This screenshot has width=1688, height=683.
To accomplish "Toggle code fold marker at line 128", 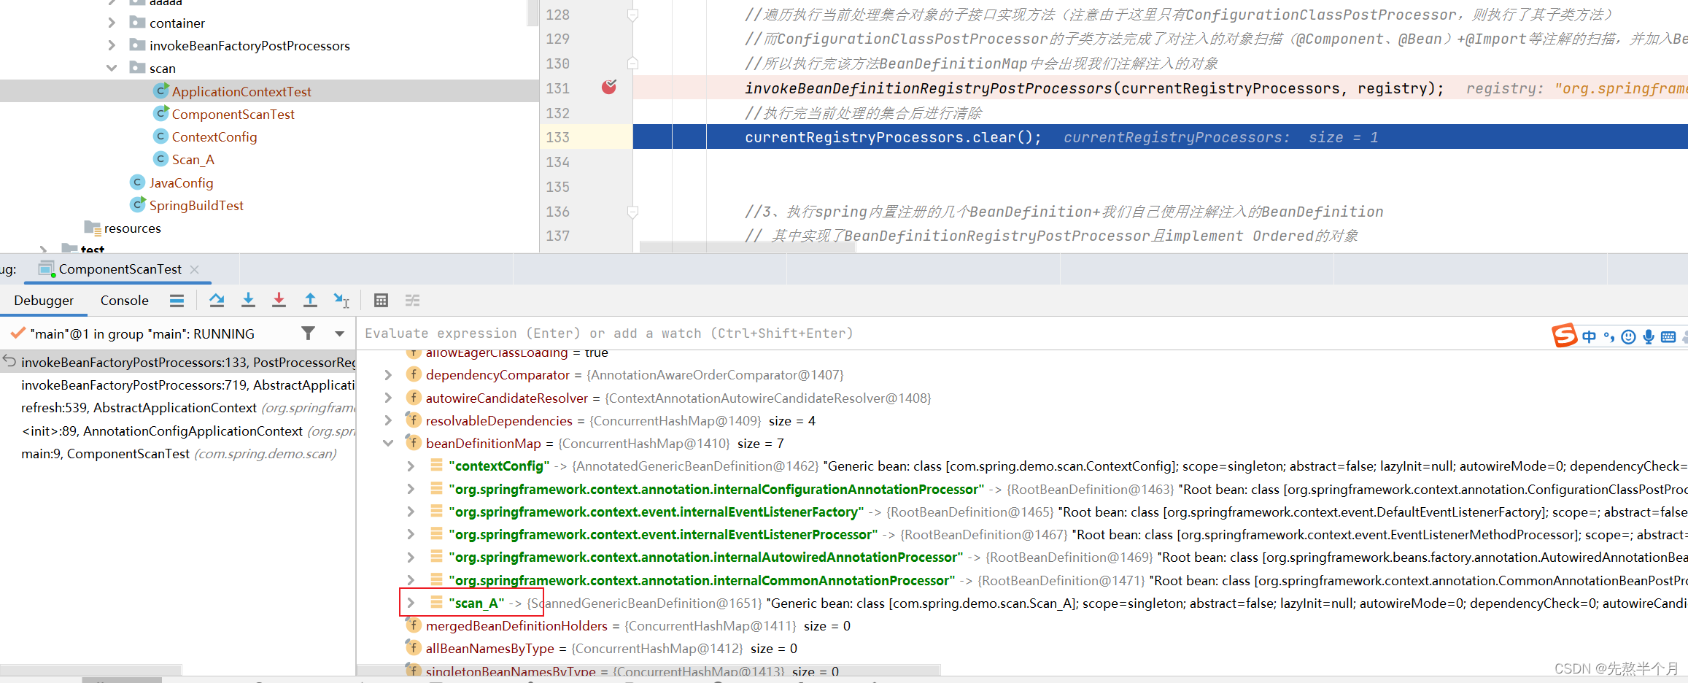I will [x=633, y=15].
